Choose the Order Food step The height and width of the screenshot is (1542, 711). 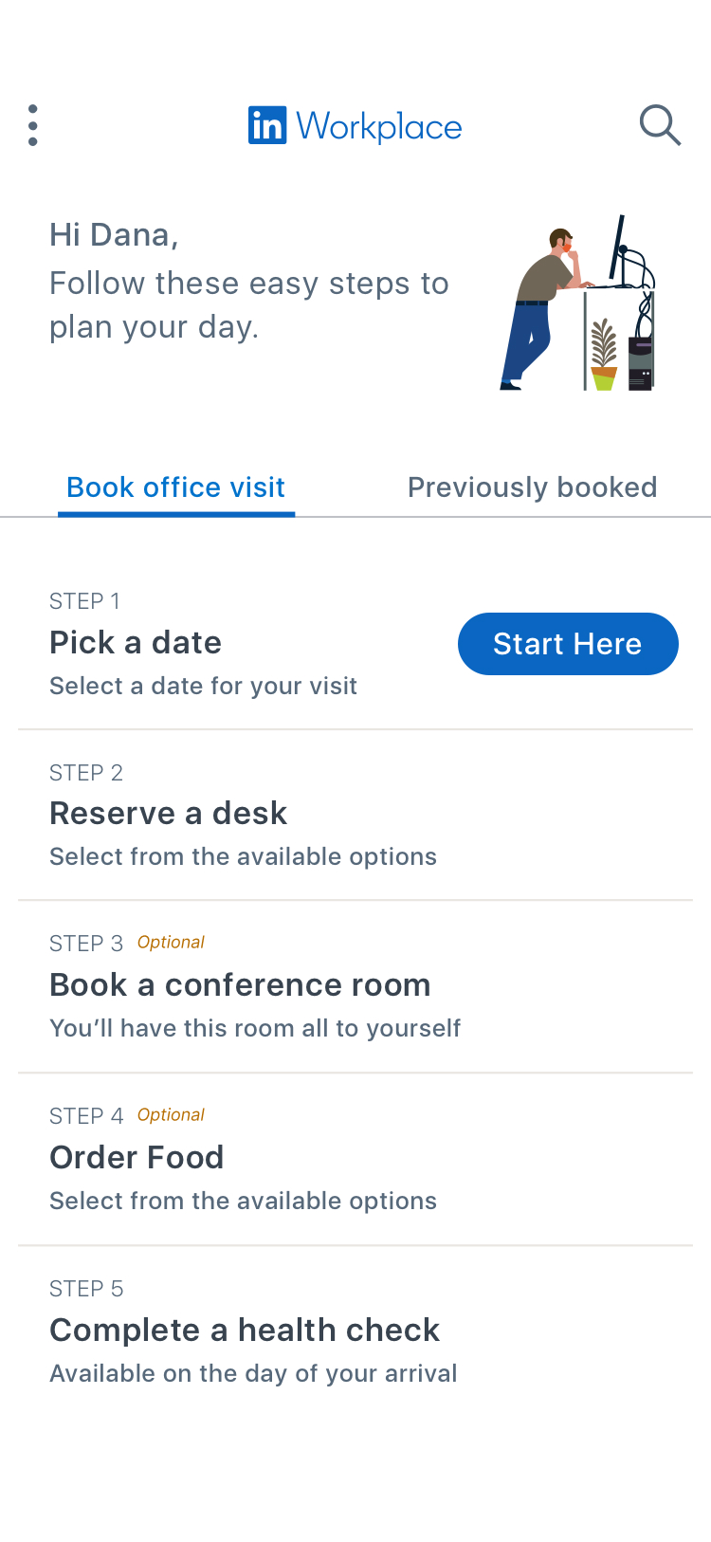[x=137, y=1158]
